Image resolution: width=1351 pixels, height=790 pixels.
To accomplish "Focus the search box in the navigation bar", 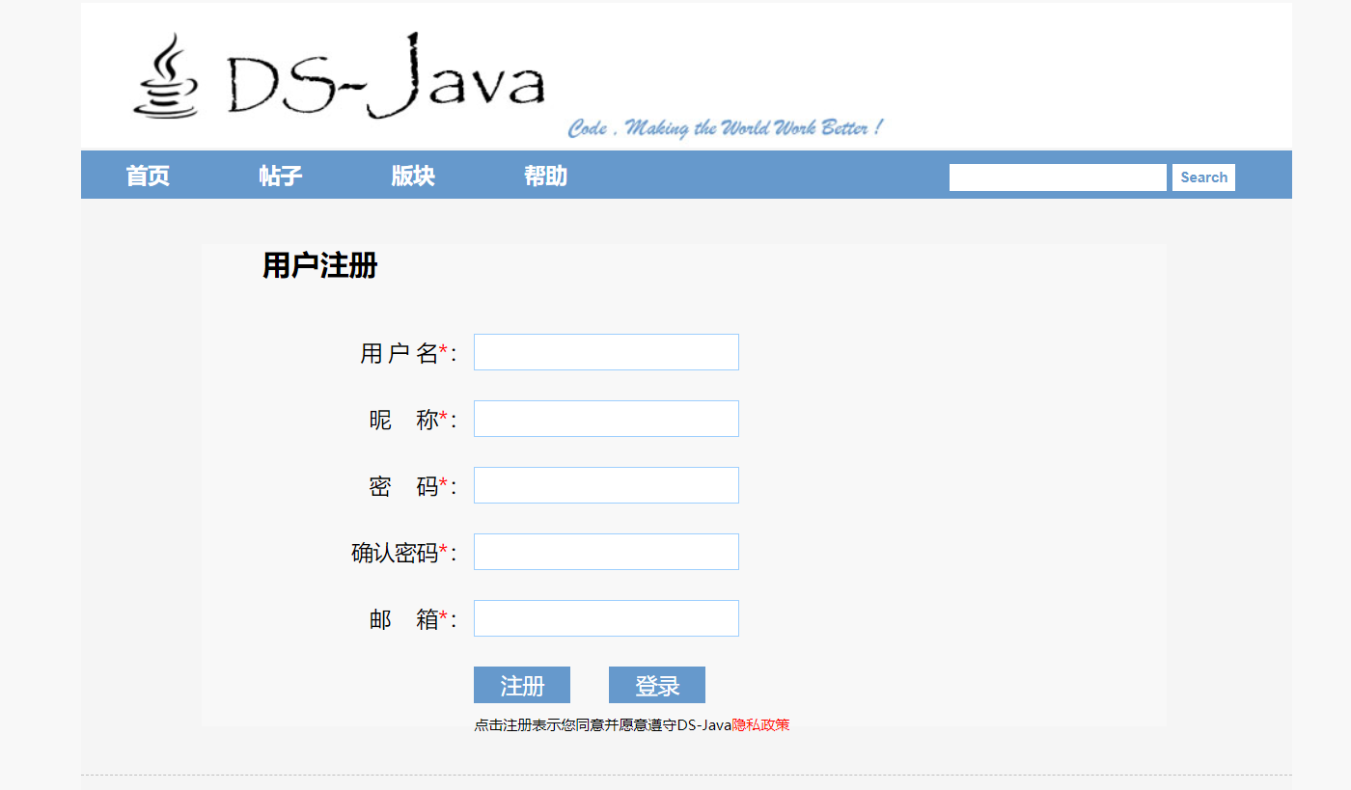I will tap(1058, 177).
